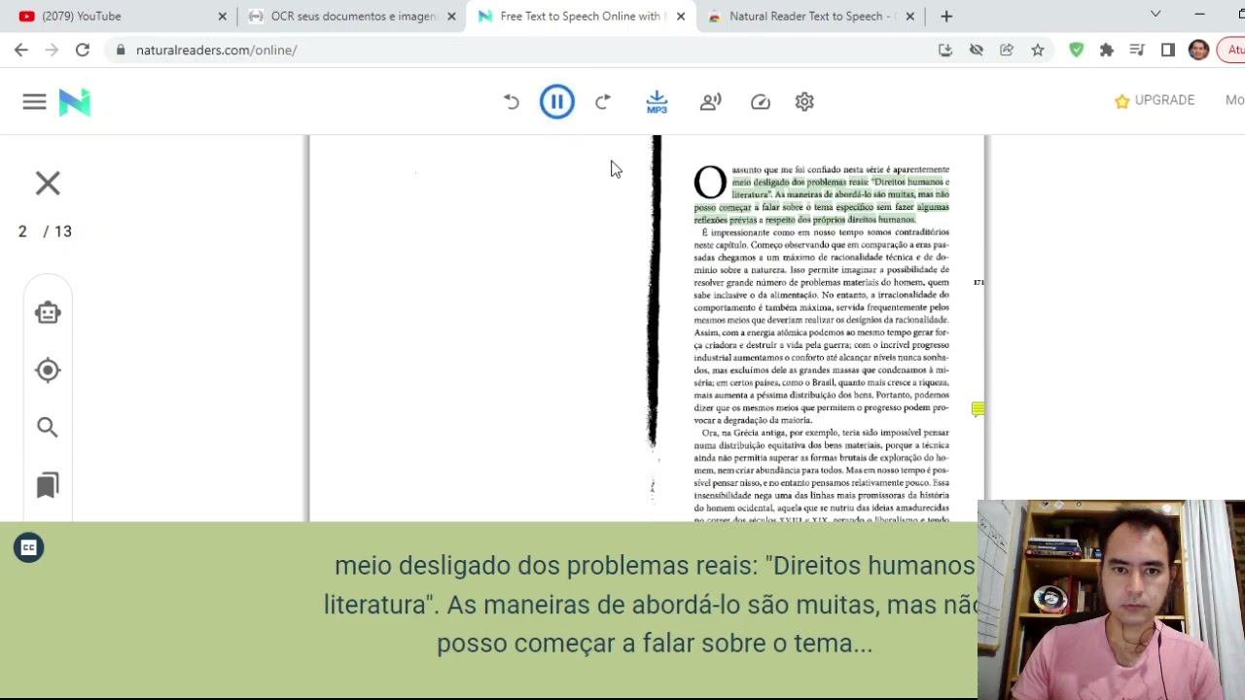Screen dimensions: 1245x700
Task: Click the target locate-reading icon
Action: coord(48,369)
